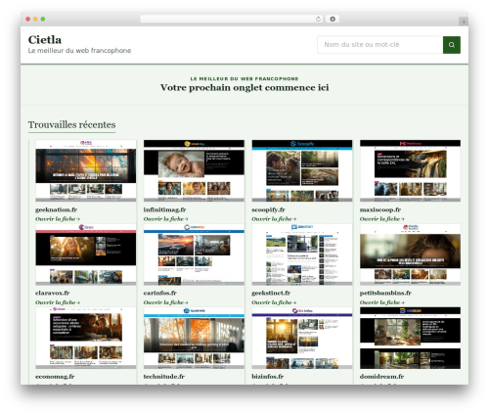This screenshot has height=414, width=489.
Task: Reload page using browser refresh icon
Action: coord(318,19)
